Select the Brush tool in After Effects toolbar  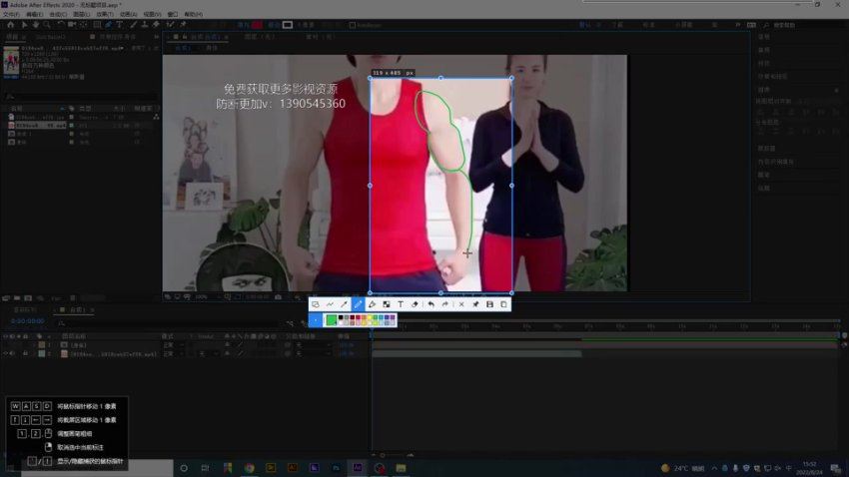click(x=133, y=25)
